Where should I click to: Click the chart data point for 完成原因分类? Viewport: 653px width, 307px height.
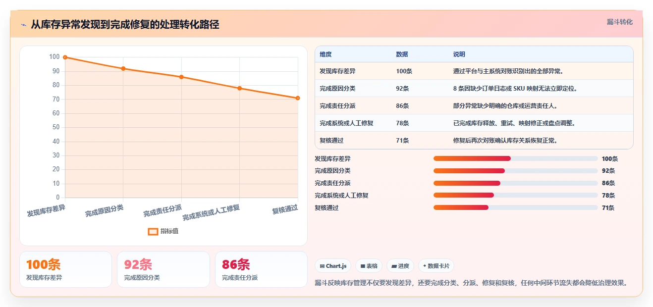[123, 68]
